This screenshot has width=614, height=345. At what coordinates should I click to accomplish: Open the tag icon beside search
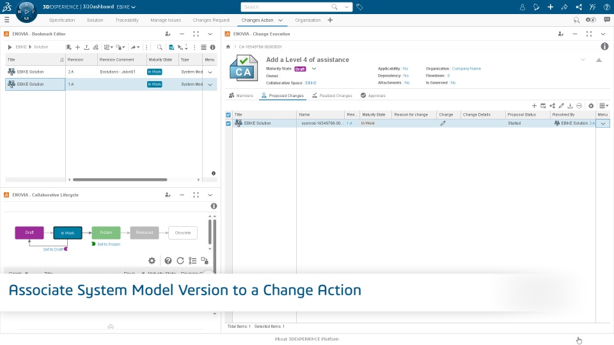point(359,7)
